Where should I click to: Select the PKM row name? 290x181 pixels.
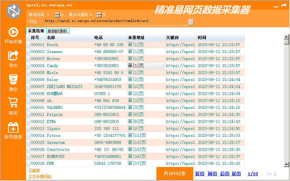[x=50, y=164]
